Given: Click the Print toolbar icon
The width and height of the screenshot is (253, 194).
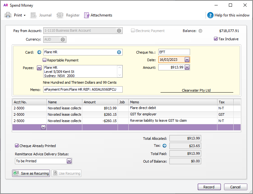Looking at the screenshot, I should (x=8, y=15).
